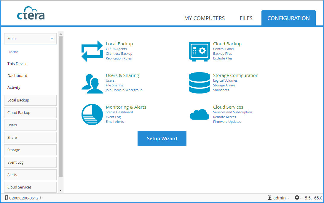Click the sidebar scroll down arrow
Image resolution: width=324 pixels, height=203 pixels.
(61, 191)
